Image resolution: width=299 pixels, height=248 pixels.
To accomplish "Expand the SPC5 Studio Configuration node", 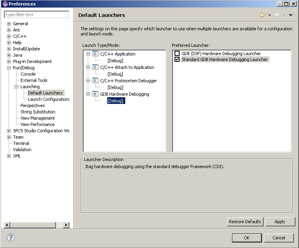I will [9, 131].
